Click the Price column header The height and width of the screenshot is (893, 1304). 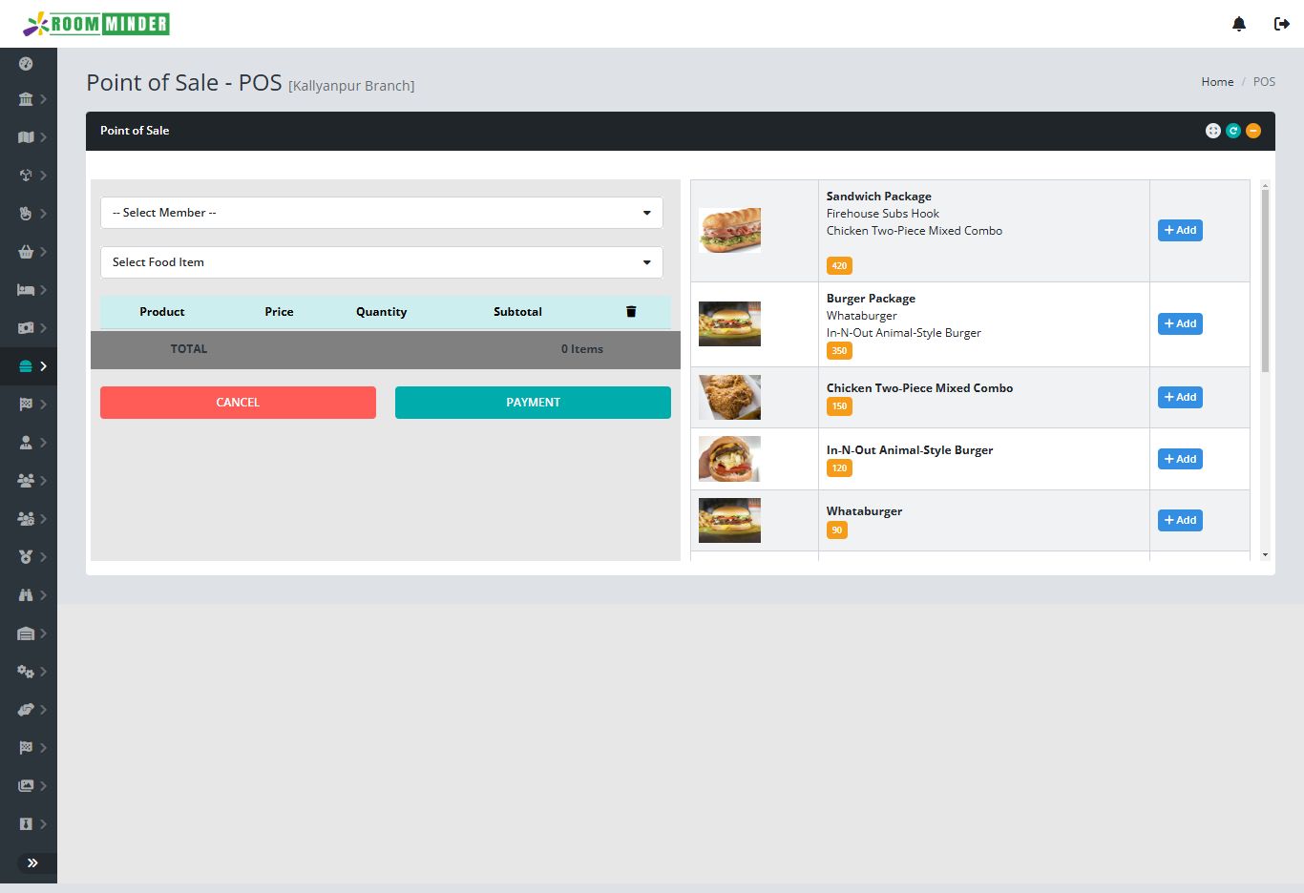[279, 312]
